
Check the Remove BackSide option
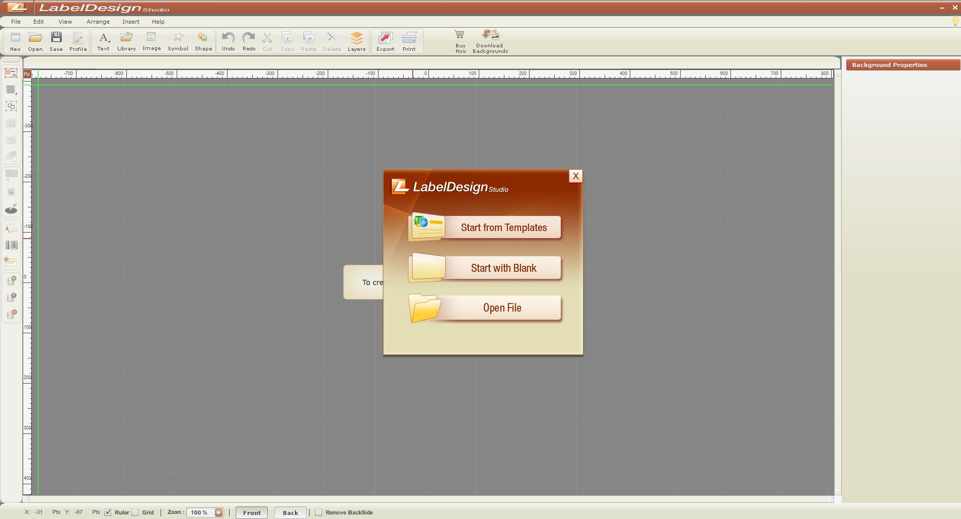pos(319,512)
